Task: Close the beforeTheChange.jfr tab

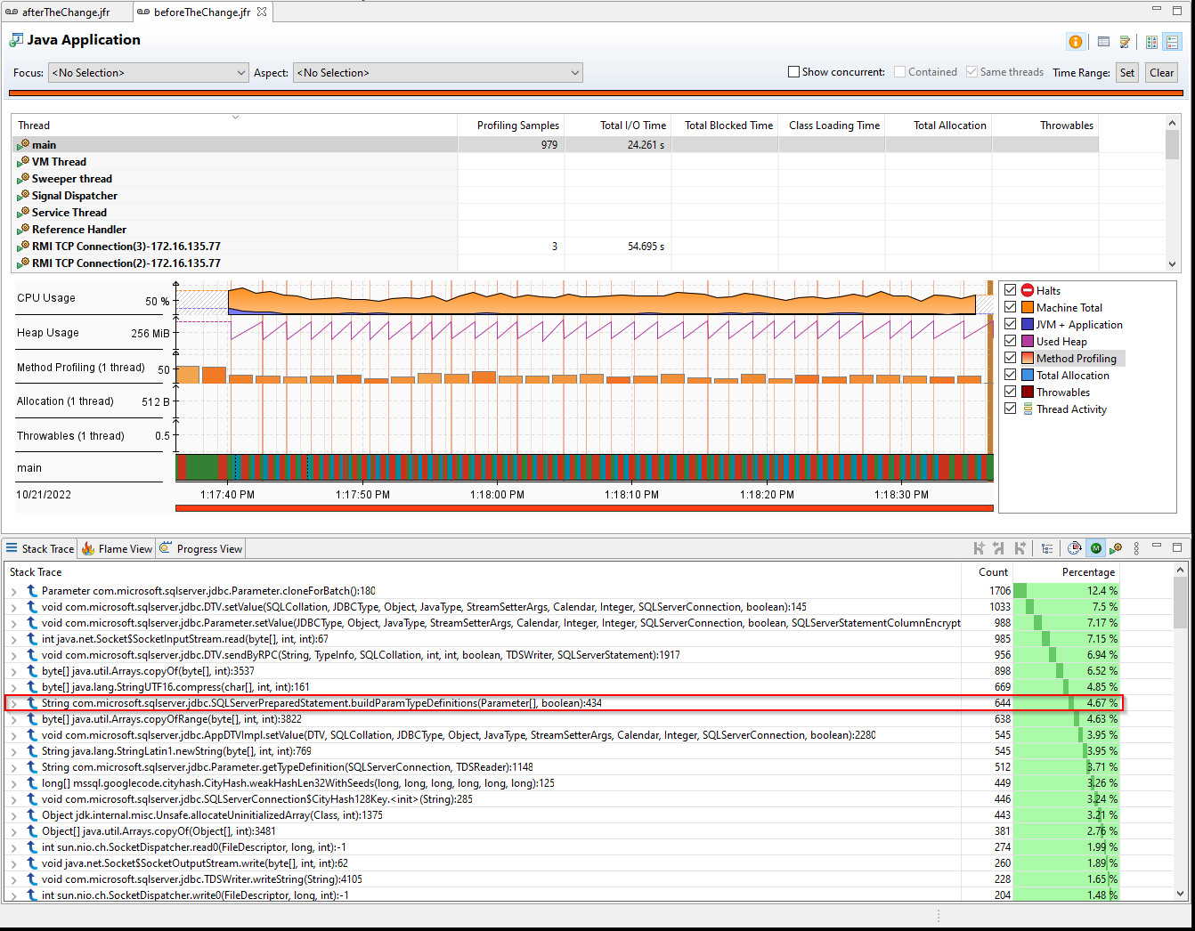Action: (x=262, y=12)
